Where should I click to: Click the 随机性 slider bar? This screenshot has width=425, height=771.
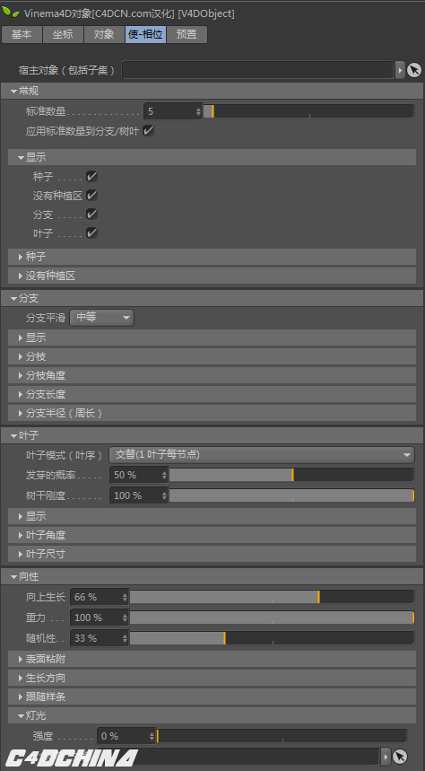point(272,638)
